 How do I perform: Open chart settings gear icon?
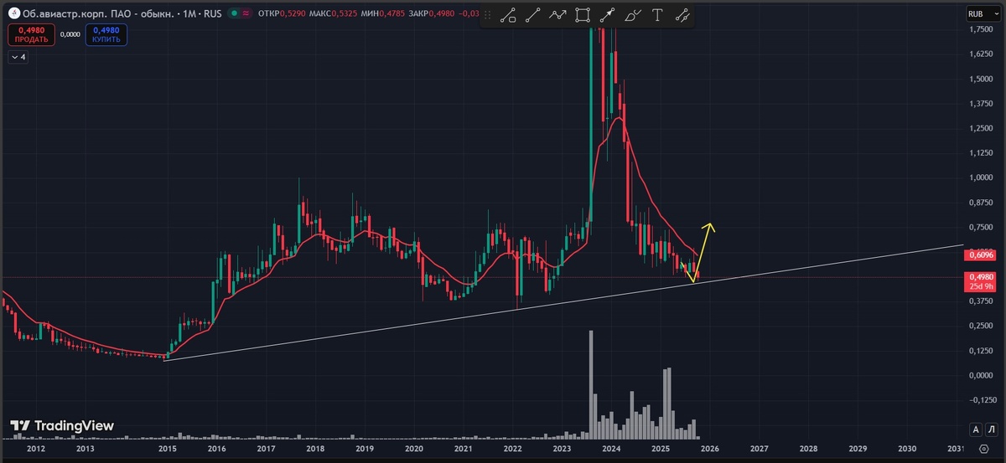coord(983,450)
